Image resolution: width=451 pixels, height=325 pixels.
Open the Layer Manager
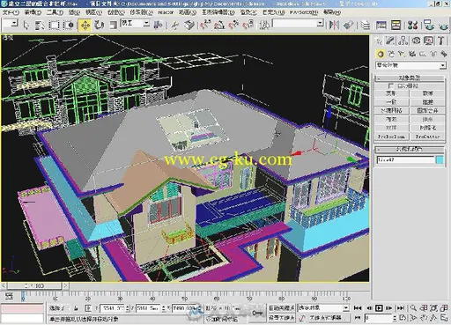[x=366, y=26]
